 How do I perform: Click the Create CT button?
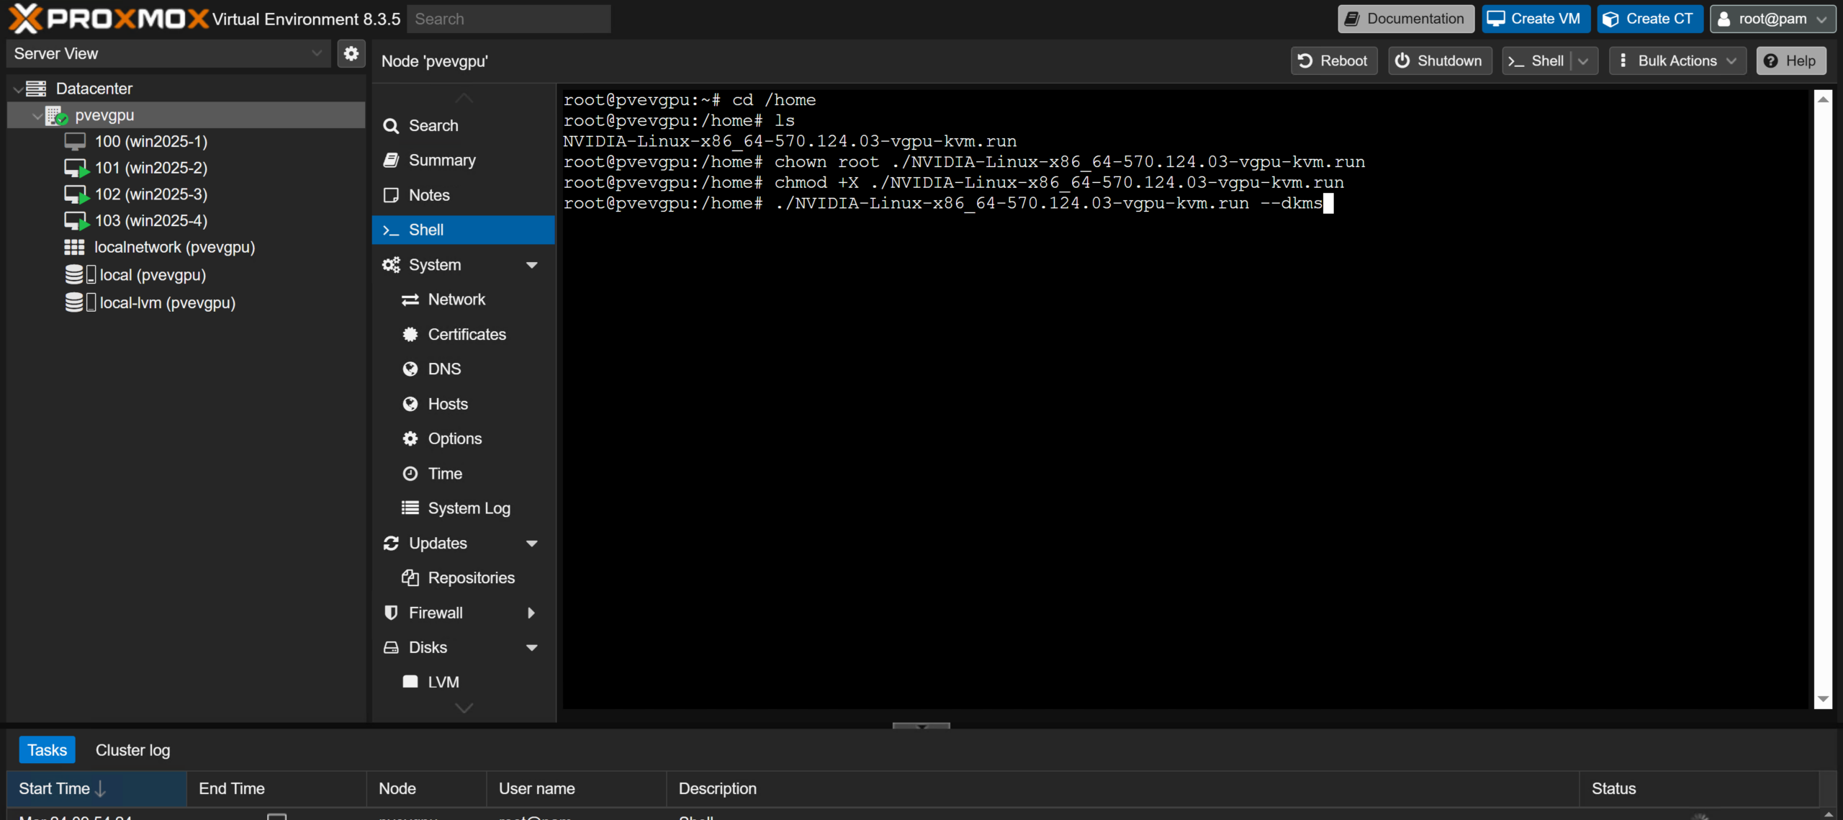pos(1649,19)
